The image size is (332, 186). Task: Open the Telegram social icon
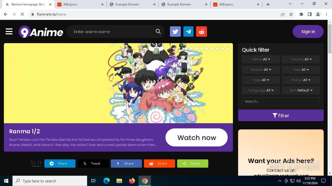pyautogui.click(x=189, y=32)
